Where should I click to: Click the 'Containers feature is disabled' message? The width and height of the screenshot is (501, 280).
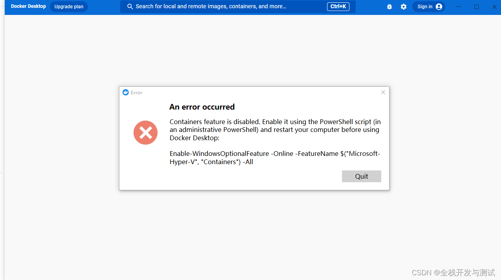pyautogui.click(x=275, y=130)
